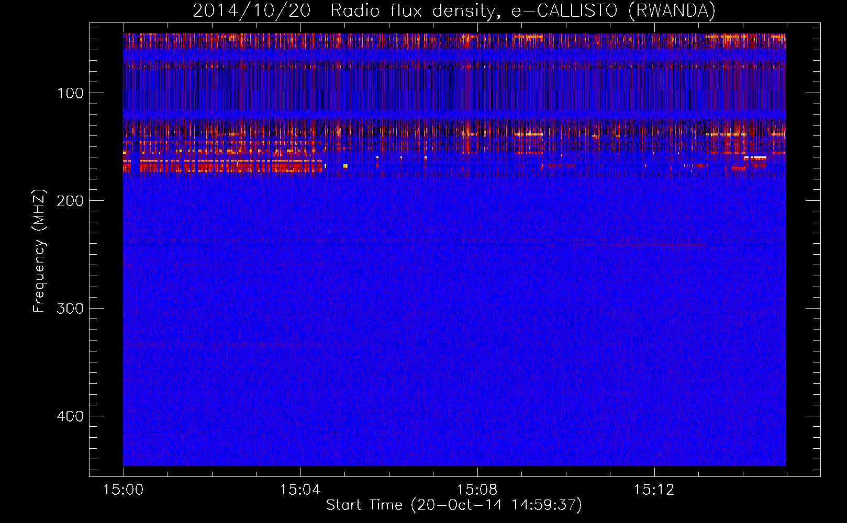847x523 pixels.
Task: Click the plot title text at top
Action: [x=454, y=11]
